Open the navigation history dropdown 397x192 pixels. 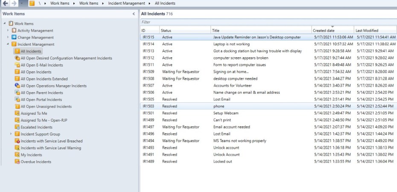point(22,3)
